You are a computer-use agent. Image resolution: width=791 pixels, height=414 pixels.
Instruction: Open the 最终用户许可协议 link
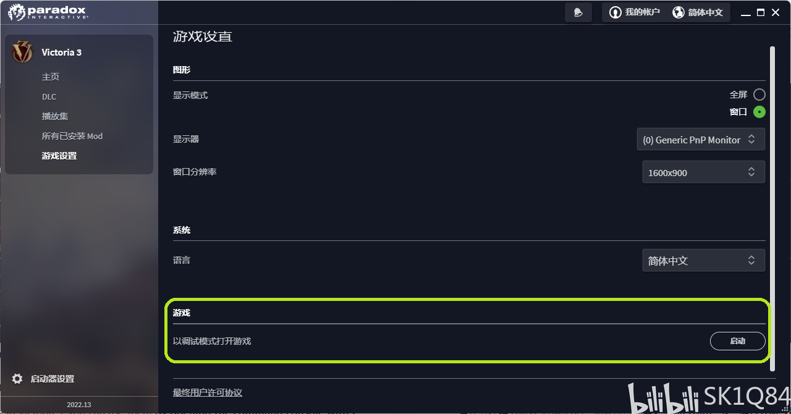point(208,392)
